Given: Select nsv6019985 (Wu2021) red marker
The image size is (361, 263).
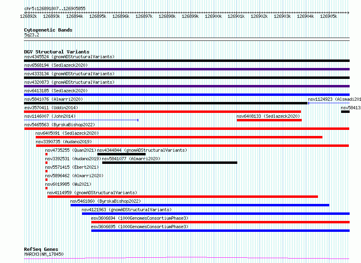Looking at the screenshot, I should tap(47, 188).
